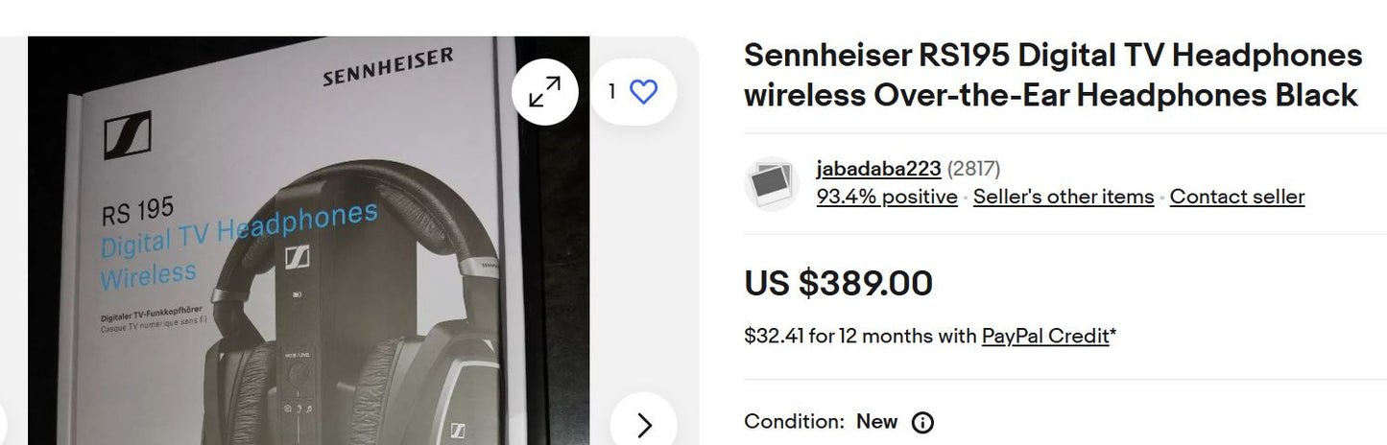The height and width of the screenshot is (445, 1387).
Task: Click the $32.41 for 12 months text
Action: click(x=860, y=336)
